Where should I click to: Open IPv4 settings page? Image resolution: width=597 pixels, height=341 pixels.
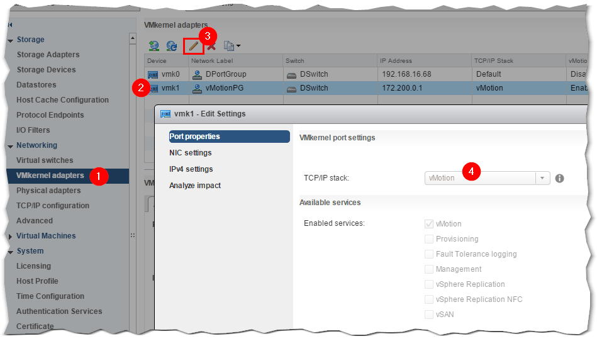[191, 169]
